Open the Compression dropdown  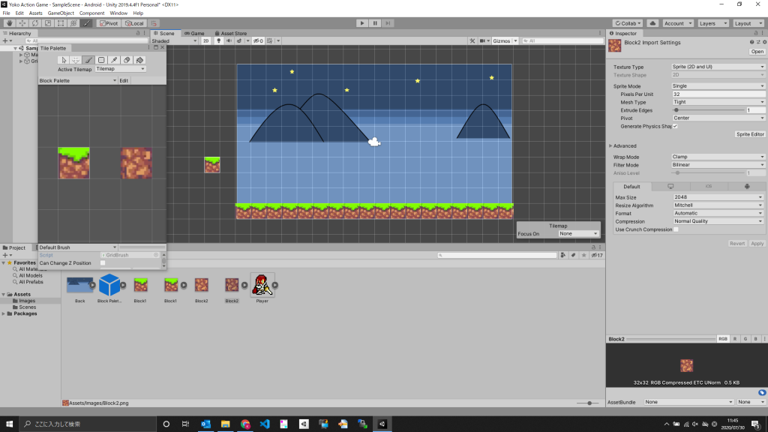coord(718,221)
